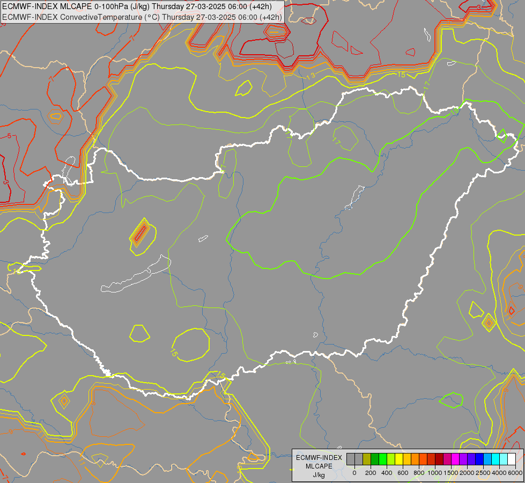Viewport: 525px width, 483px height.
Task: Click the 0 value on legend scale
Action: [354, 473]
